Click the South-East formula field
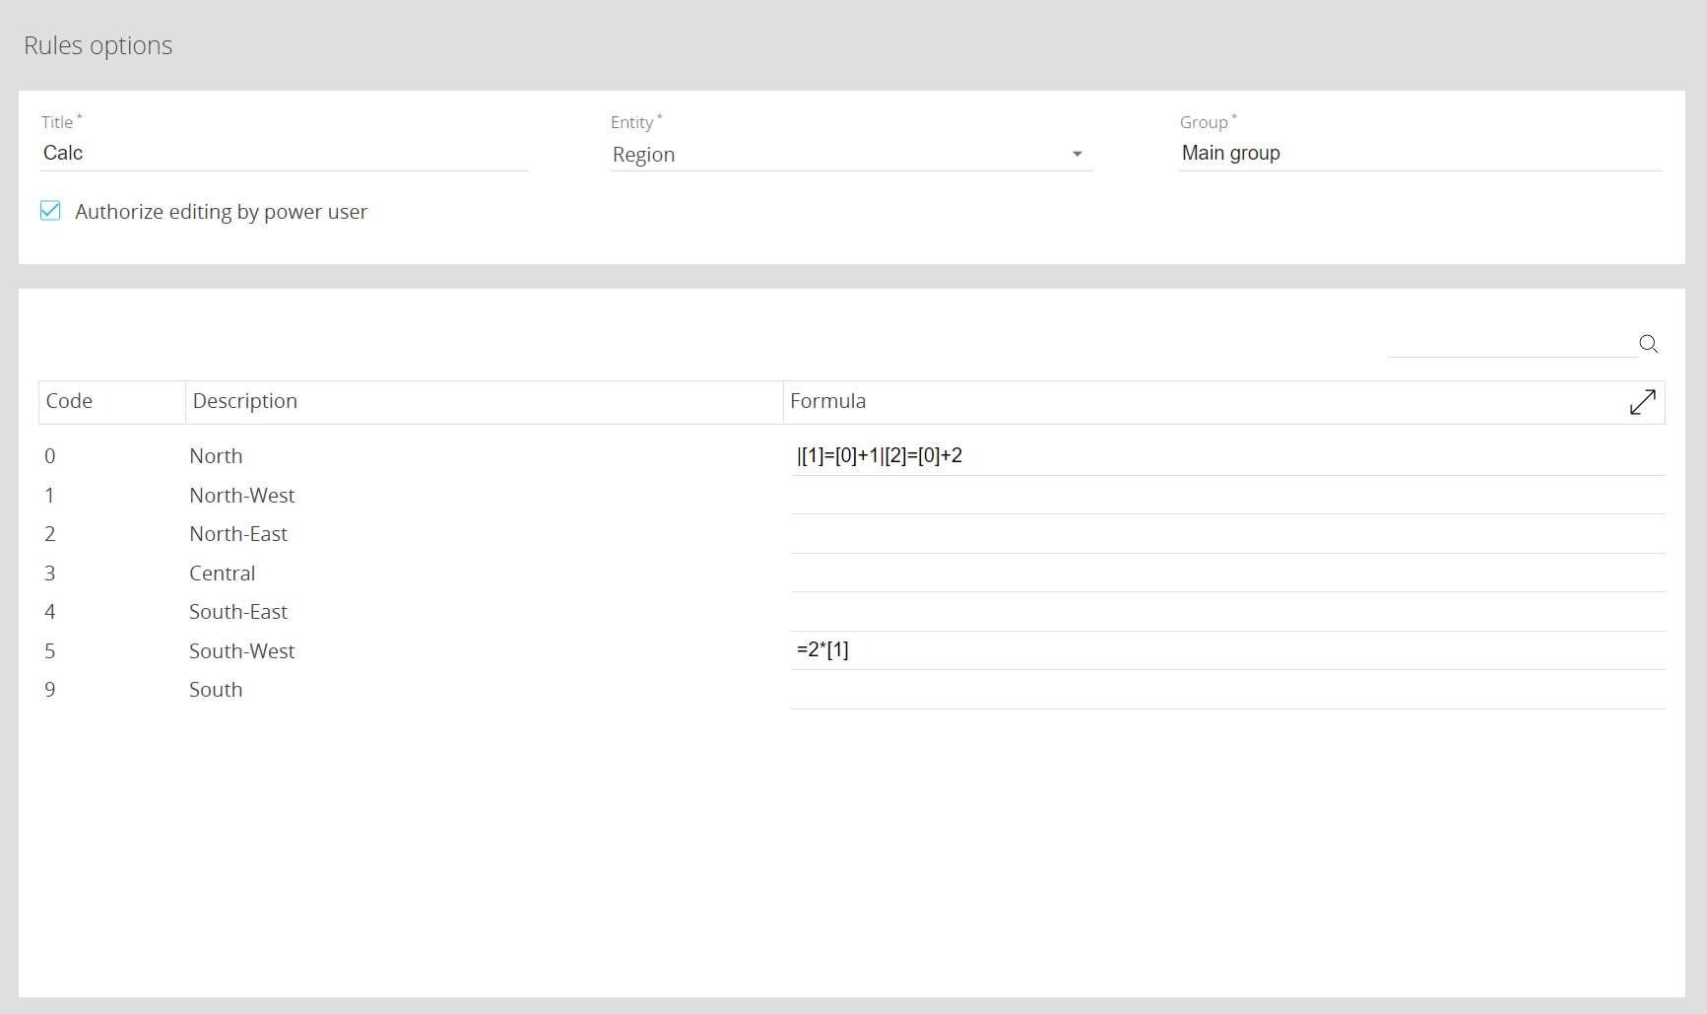The height and width of the screenshot is (1014, 1707). [1226, 612]
